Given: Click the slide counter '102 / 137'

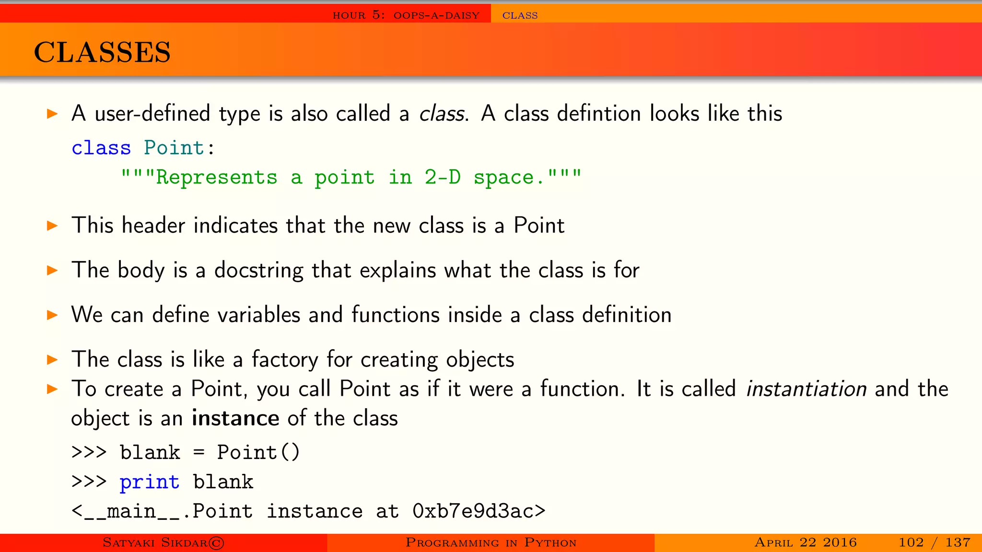Looking at the screenshot, I should tap(935, 542).
